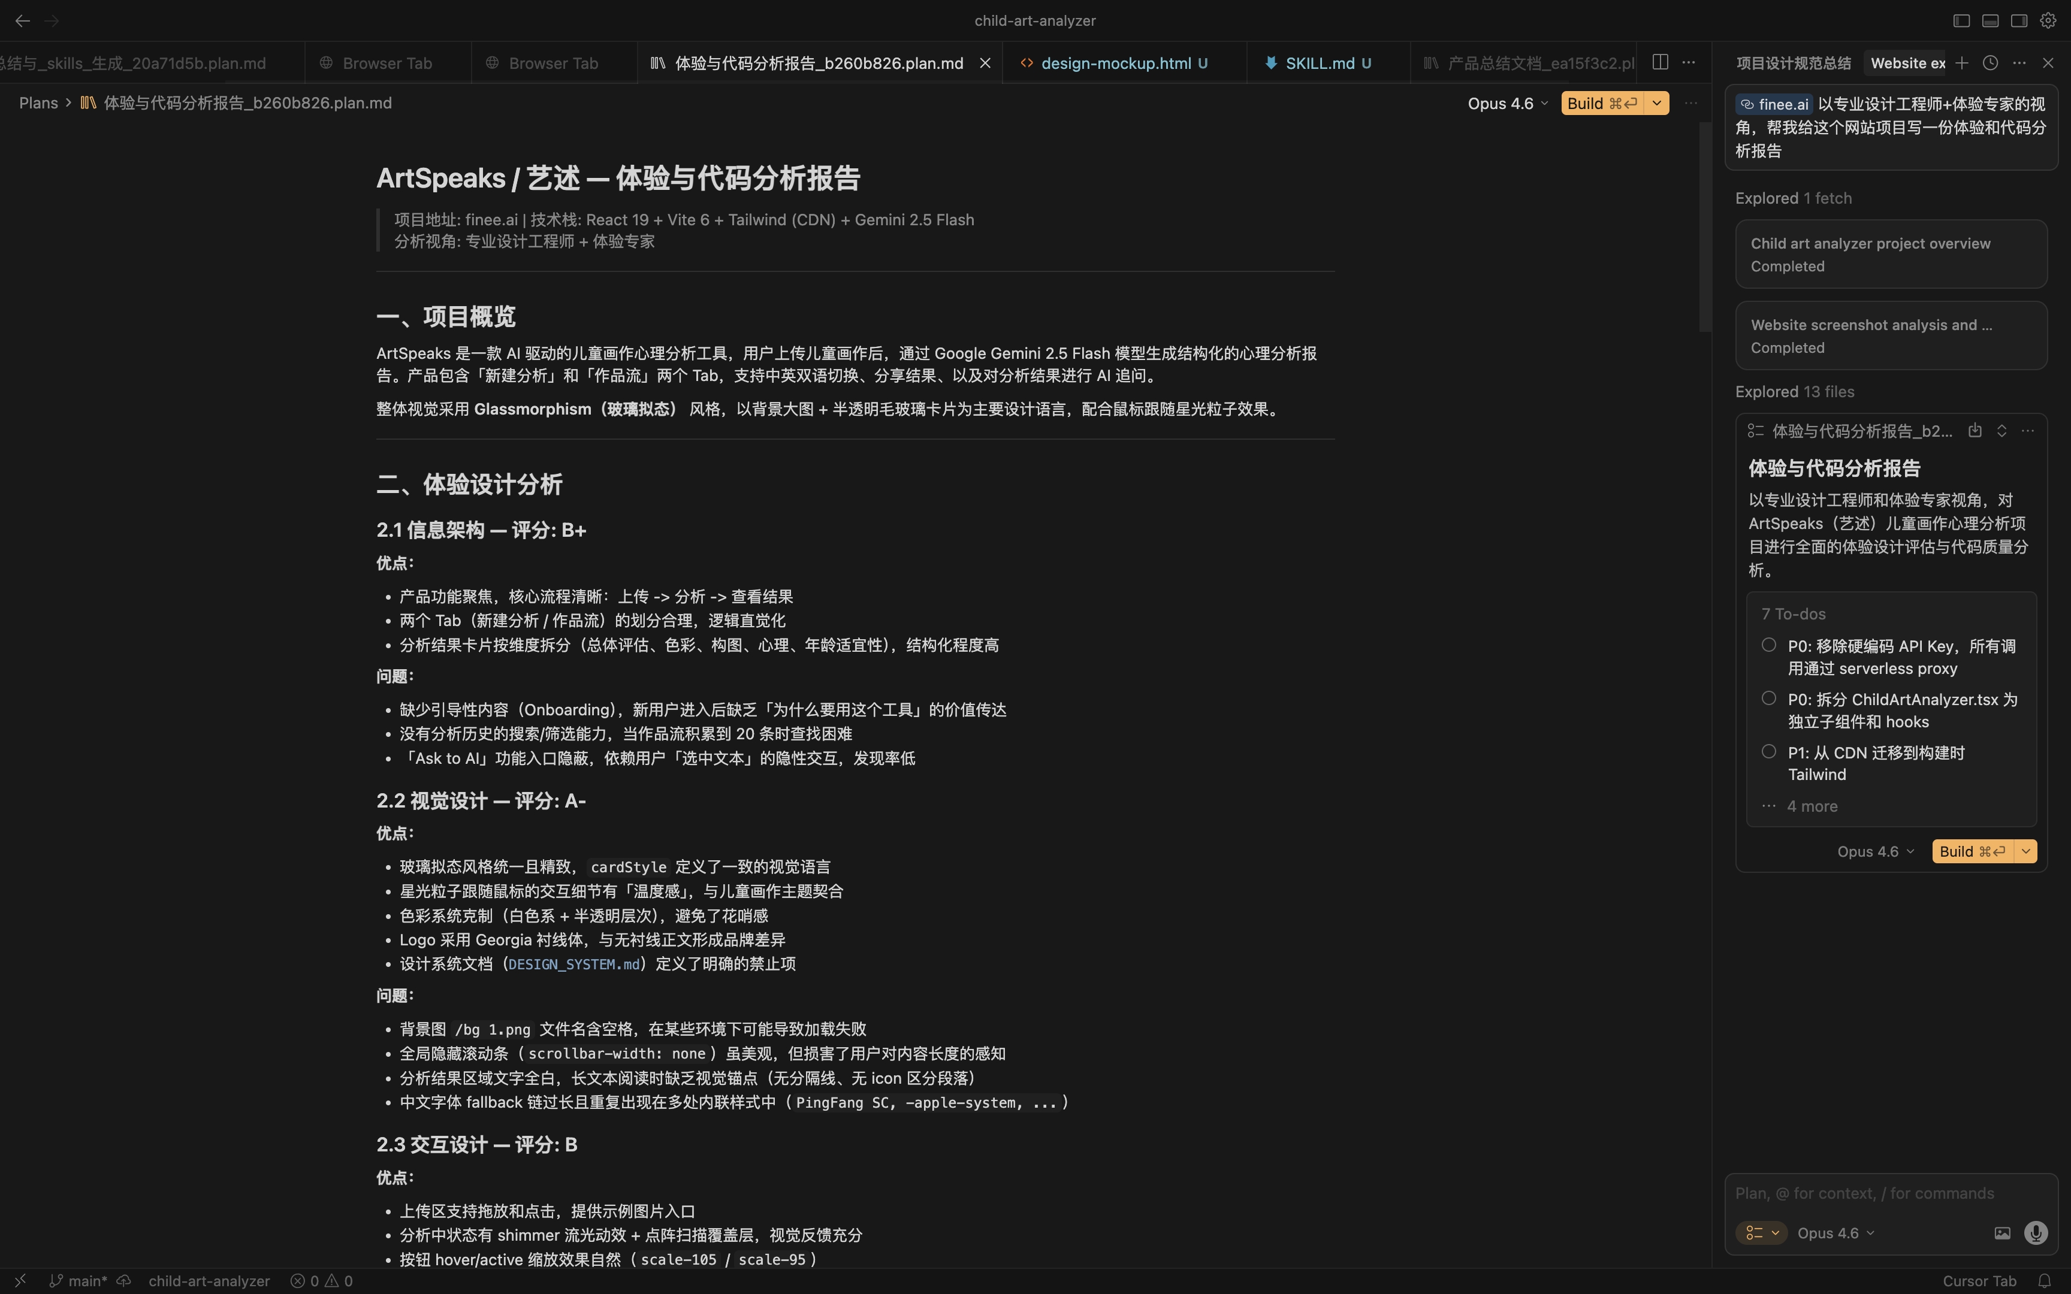Check the P0 ChildArtAnalyzer.tsx split todo
This screenshot has width=2071, height=1294.
click(x=1769, y=699)
